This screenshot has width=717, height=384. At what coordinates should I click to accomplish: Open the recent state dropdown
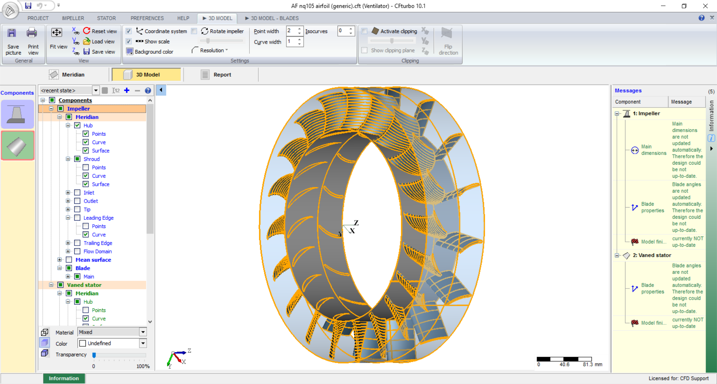(96, 90)
